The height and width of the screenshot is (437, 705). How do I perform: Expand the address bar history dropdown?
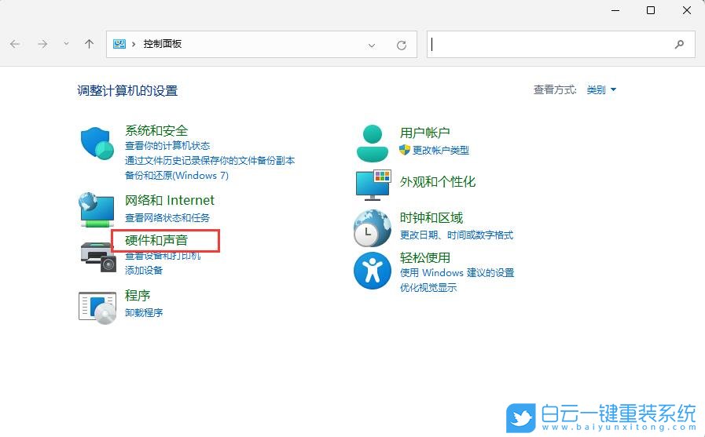click(372, 45)
